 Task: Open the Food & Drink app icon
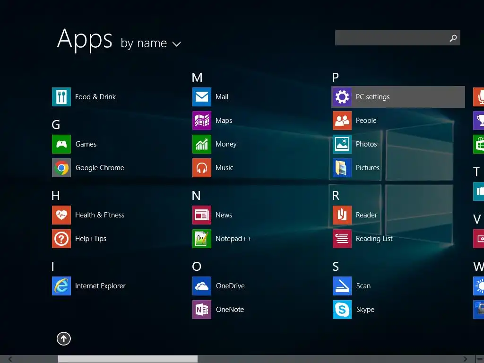click(x=61, y=97)
